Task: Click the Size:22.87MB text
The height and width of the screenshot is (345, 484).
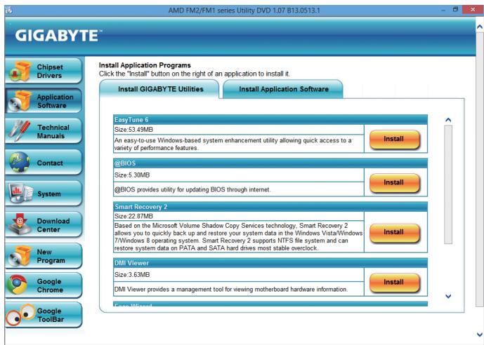Action: [x=133, y=216]
